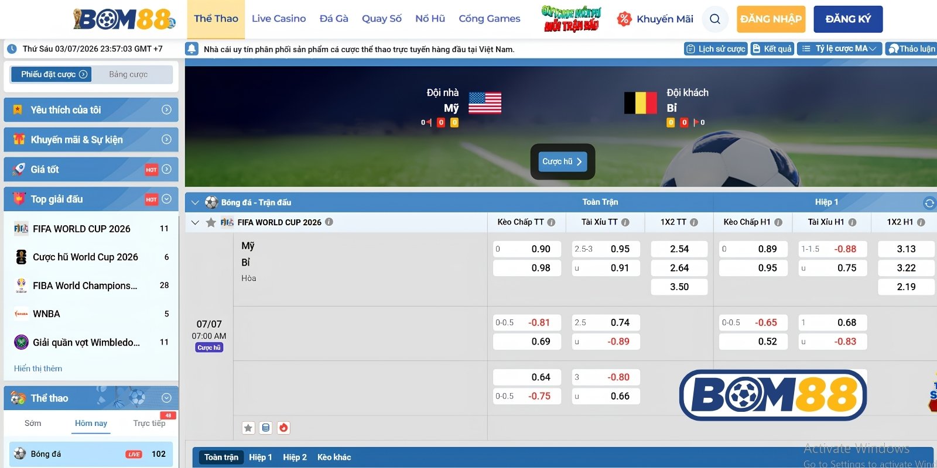Select the Hôm nay tab
The image size is (937, 468).
click(91, 423)
